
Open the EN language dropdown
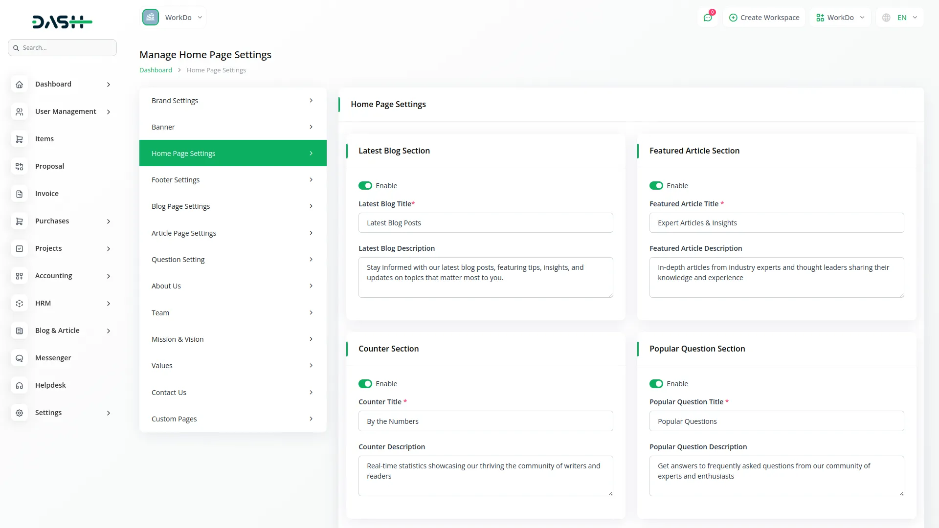click(900, 18)
